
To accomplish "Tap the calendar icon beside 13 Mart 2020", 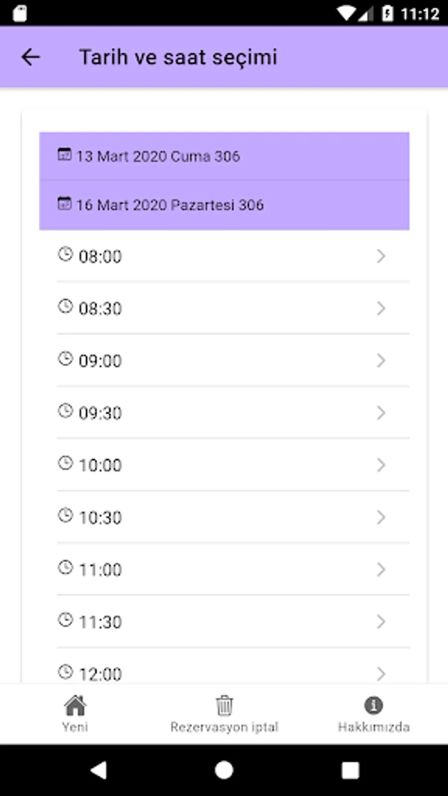I will (x=65, y=154).
